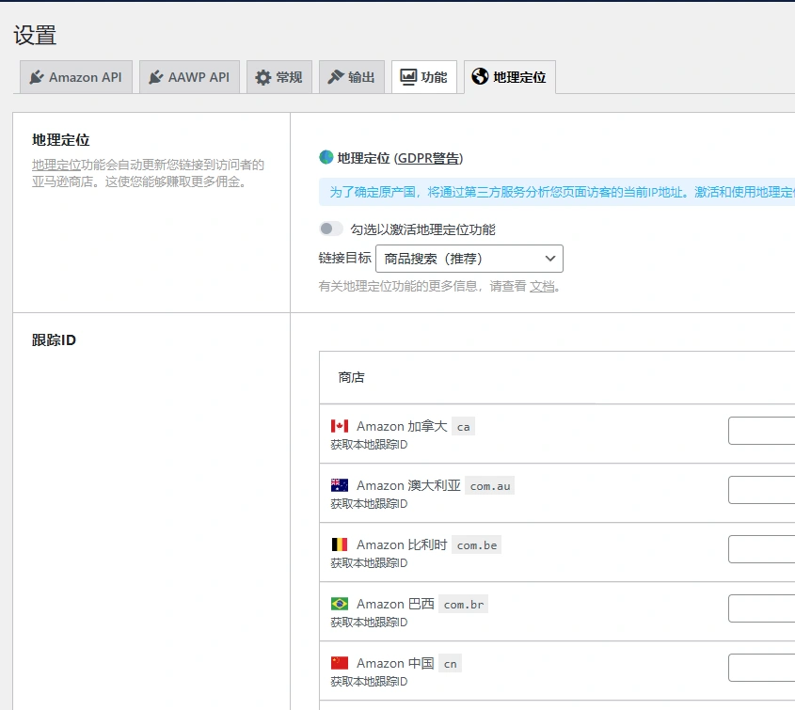Enable the 勾选以激活地理定位功能 toggle
795x710 pixels.
[x=331, y=226]
